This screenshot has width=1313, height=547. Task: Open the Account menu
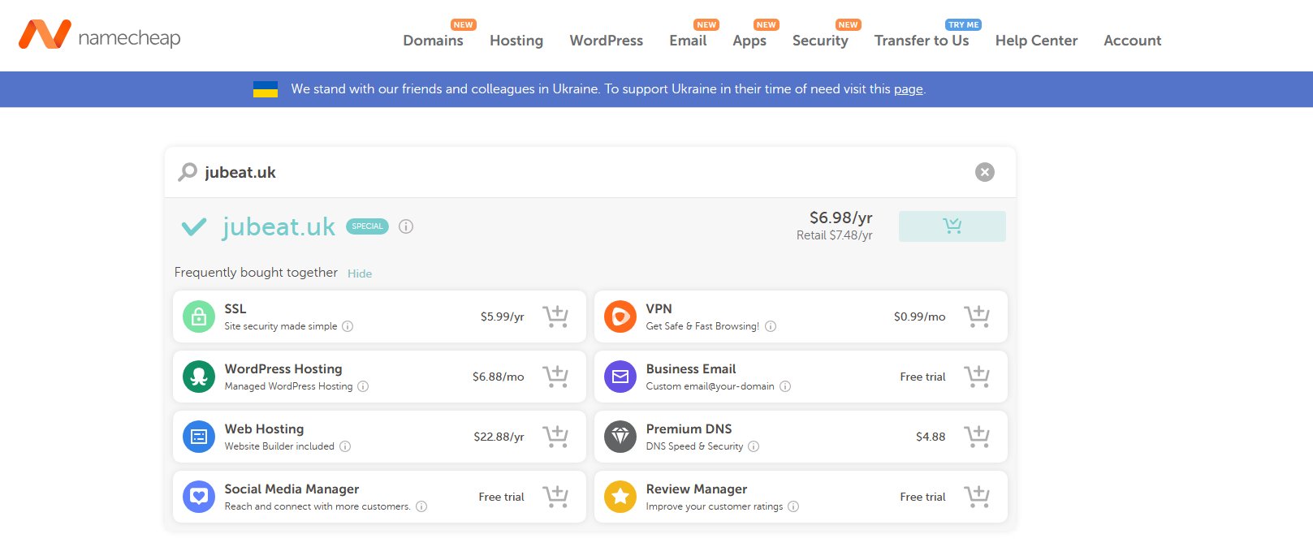tap(1132, 41)
